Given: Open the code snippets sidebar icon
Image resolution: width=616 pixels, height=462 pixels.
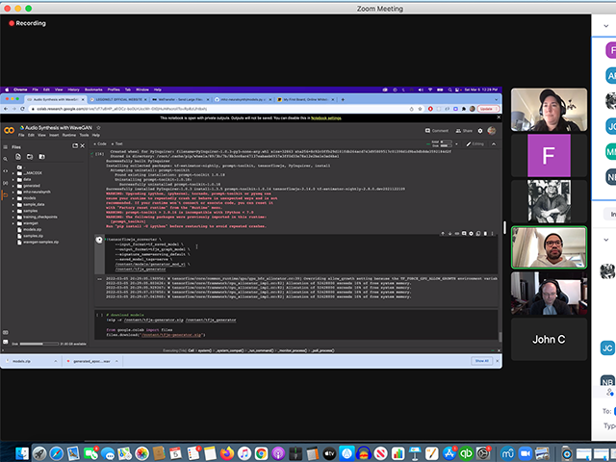Looking at the screenshot, I should coord(6,170).
